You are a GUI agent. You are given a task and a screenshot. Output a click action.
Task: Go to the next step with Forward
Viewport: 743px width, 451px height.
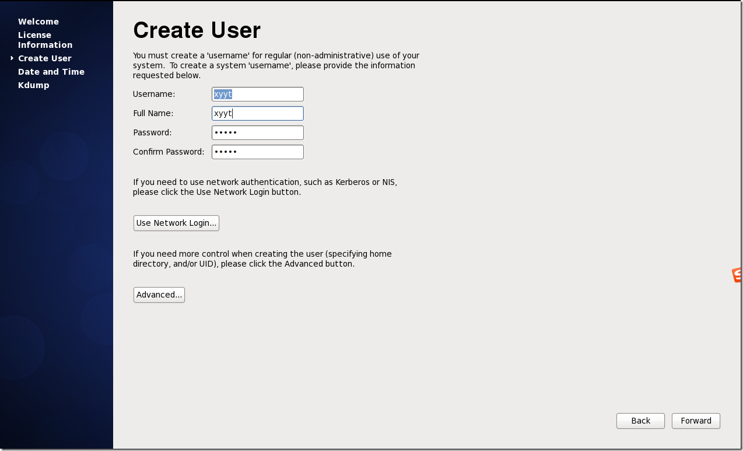tap(696, 421)
